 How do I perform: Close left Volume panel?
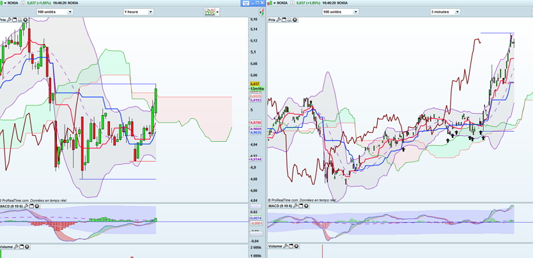27,247
